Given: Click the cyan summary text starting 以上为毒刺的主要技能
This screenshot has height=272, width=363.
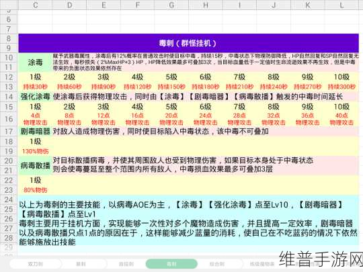Looking at the screenshot, I should (x=188, y=223).
